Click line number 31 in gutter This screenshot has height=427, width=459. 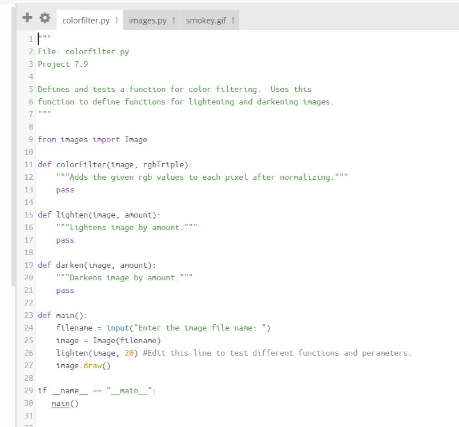pyautogui.click(x=29, y=416)
